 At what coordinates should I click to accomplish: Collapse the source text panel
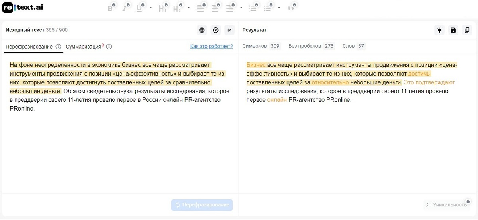pos(229,30)
